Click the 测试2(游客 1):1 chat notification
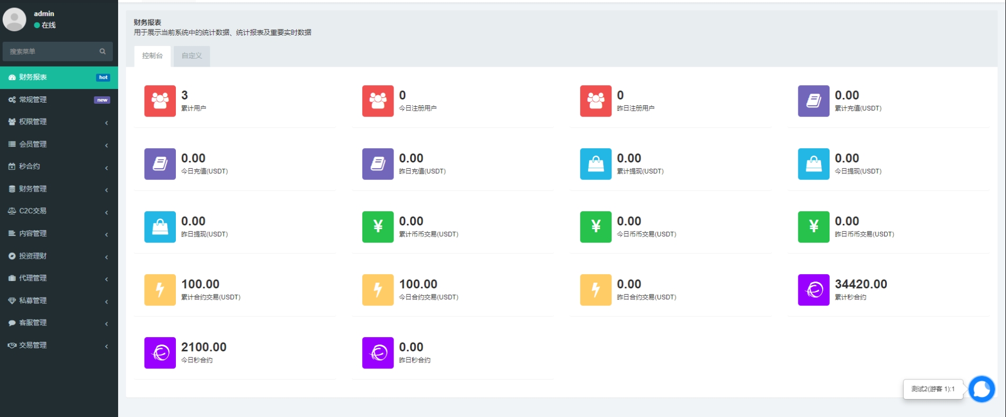1006x417 pixels. click(932, 389)
